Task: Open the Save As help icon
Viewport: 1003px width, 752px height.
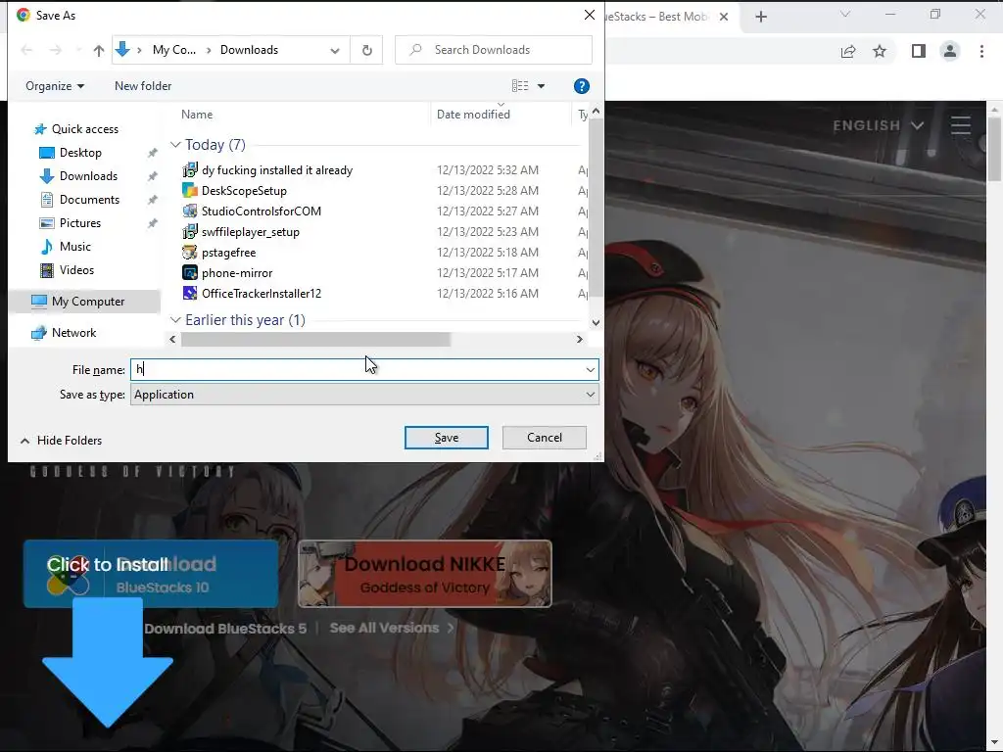Action: pyautogui.click(x=582, y=86)
